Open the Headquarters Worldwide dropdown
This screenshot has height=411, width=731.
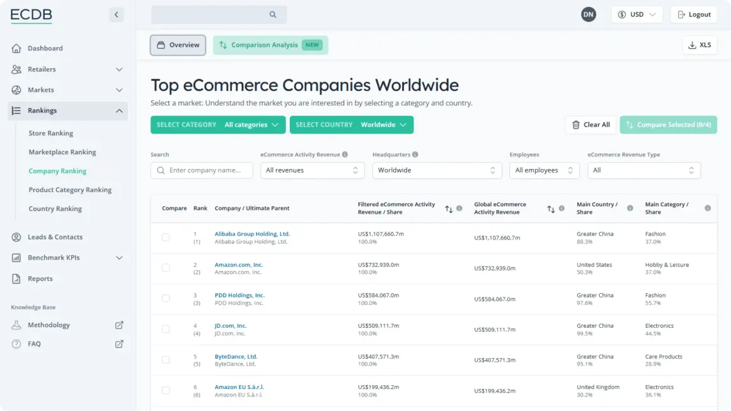(437, 170)
